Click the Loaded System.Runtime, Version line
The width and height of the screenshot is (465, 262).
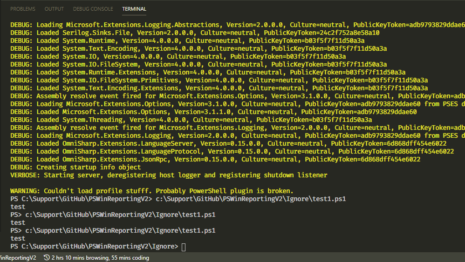pyautogui.click(x=187, y=40)
